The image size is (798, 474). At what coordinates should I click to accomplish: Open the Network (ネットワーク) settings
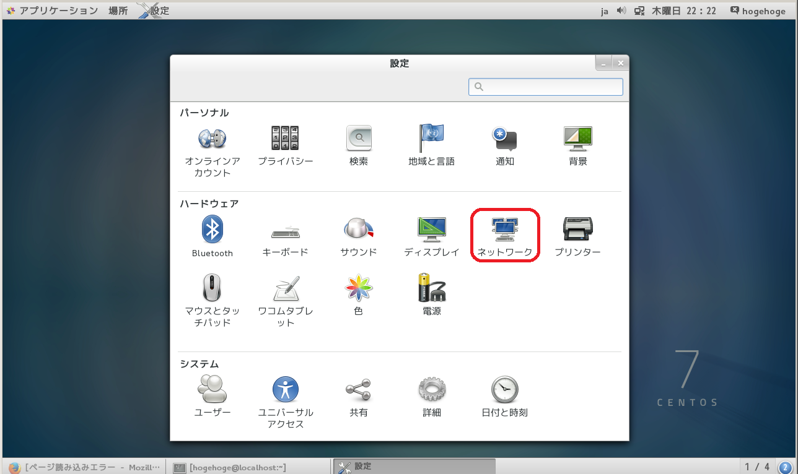pos(505,237)
